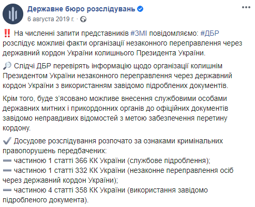Click the dash icon before статті 332
The width and height of the screenshot is (255, 207).
pyautogui.click(x=7, y=170)
